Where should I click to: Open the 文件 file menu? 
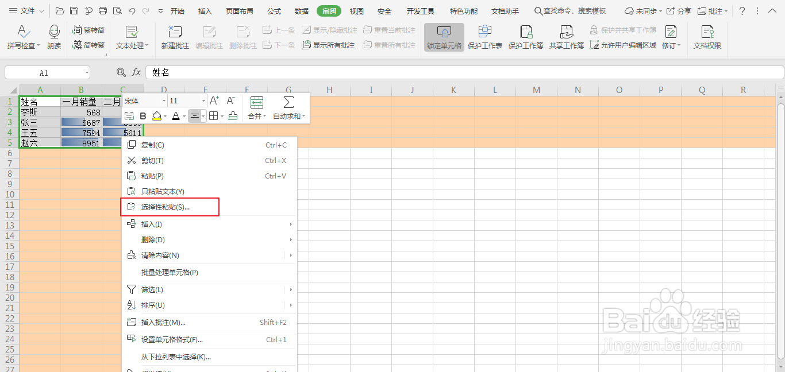click(26, 11)
